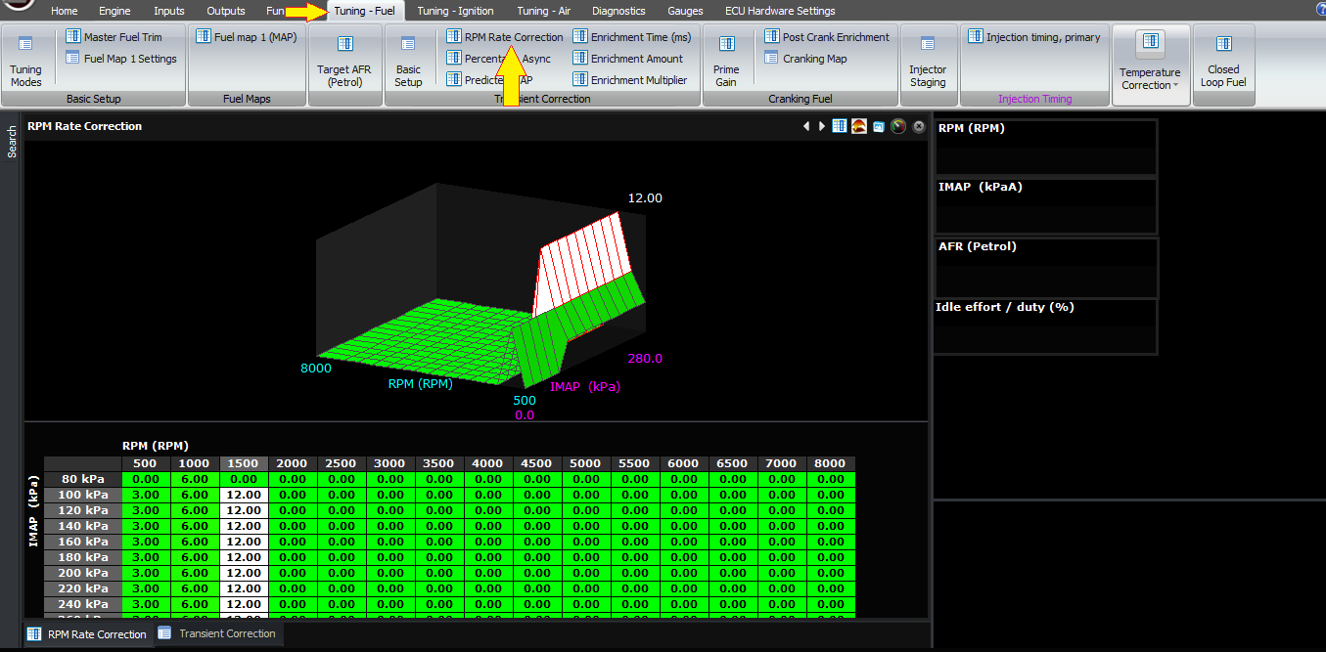This screenshot has width=1326, height=652.
Task: Open Enrichment Amount table
Action: 628,59
